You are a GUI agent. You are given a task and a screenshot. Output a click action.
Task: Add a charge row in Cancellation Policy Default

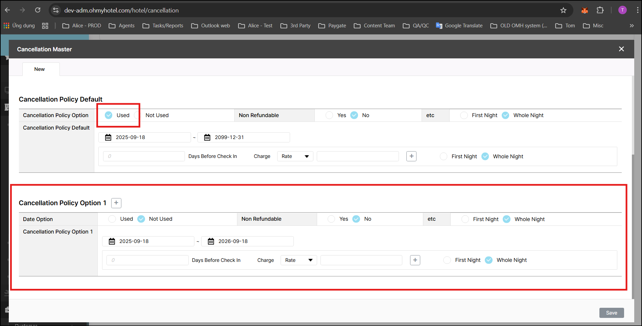tap(411, 156)
